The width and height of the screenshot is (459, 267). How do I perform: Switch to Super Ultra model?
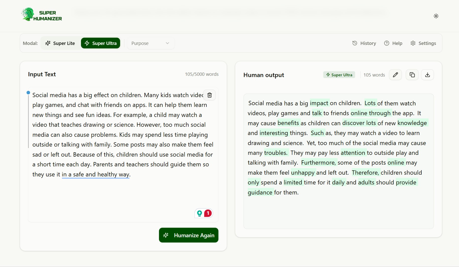point(101,43)
